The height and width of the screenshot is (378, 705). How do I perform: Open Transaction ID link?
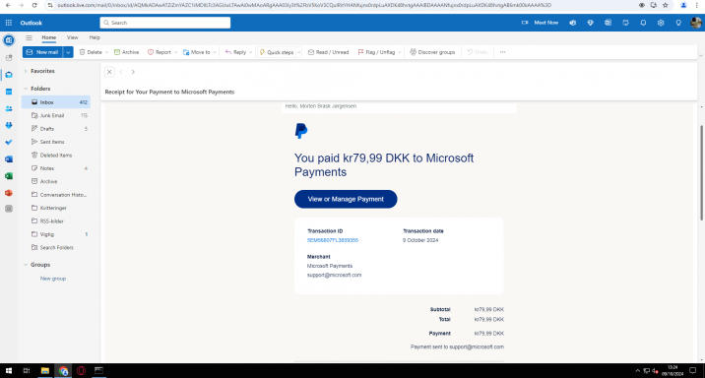click(333, 240)
